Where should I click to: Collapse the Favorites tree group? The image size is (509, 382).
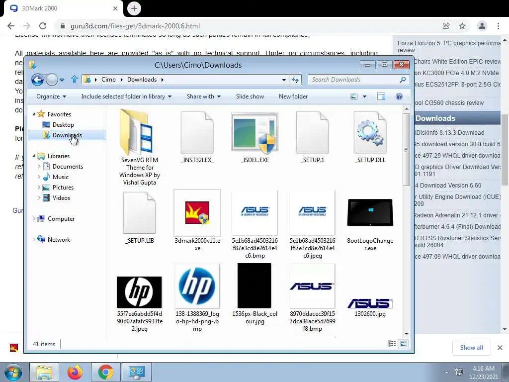click(34, 114)
